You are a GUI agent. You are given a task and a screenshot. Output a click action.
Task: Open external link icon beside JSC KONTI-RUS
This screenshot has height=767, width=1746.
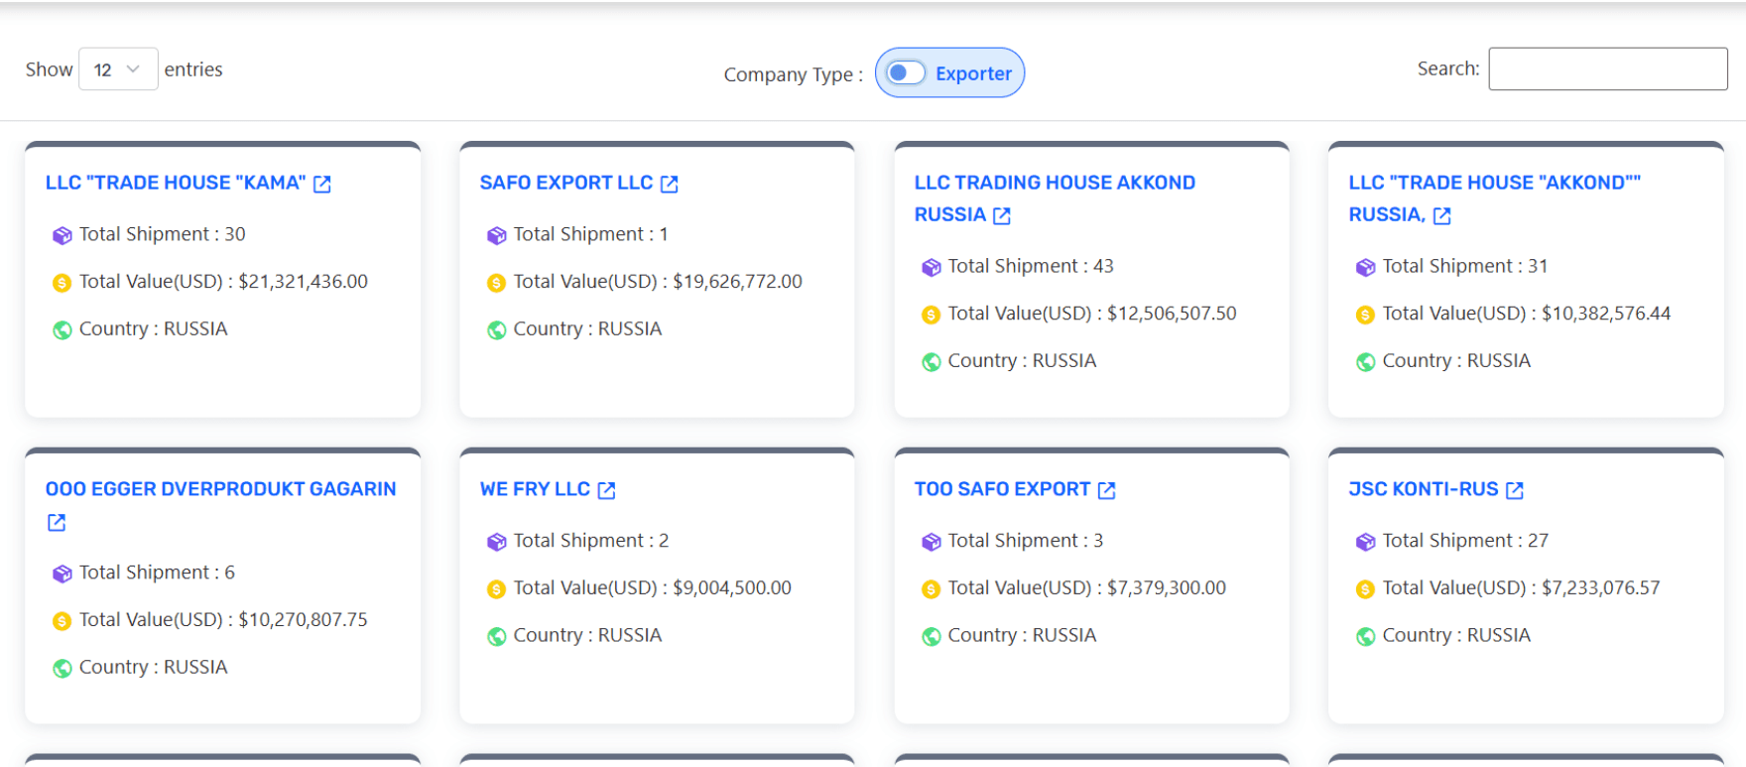[1515, 490]
